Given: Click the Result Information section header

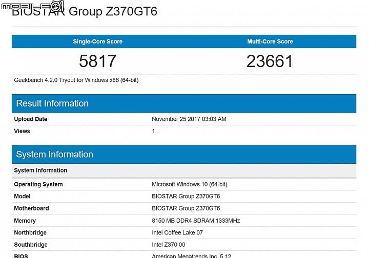Looking at the screenshot, I should click(184, 103).
